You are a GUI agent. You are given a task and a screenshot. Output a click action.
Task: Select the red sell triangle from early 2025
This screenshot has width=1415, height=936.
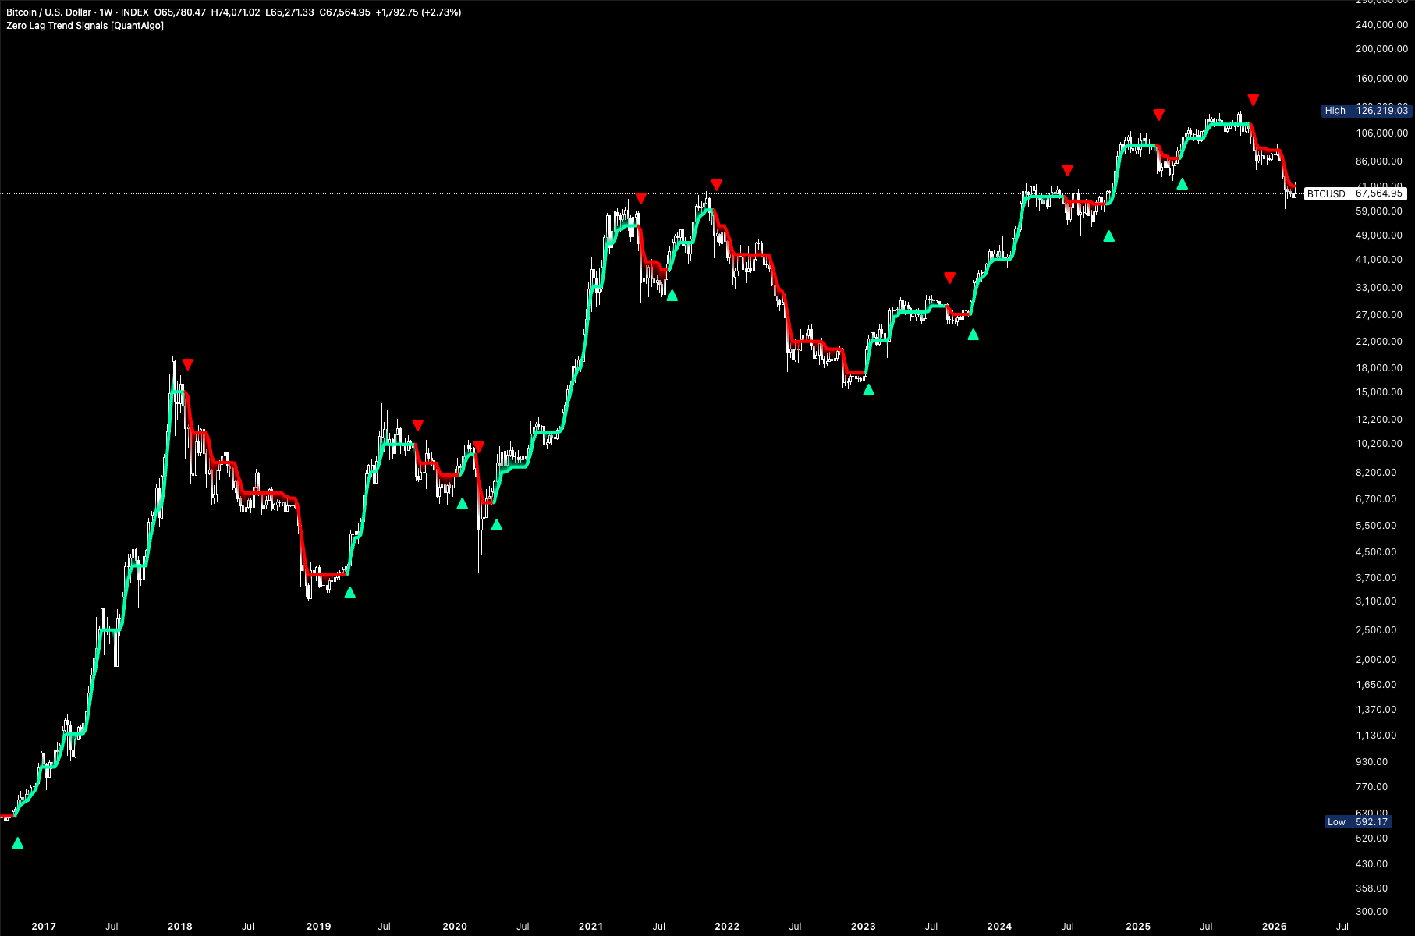(x=1159, y=115)
